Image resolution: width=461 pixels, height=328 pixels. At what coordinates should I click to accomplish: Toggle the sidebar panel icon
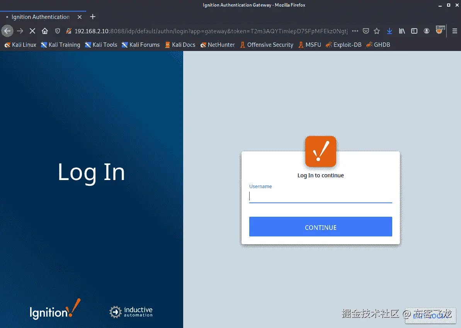[x=414, y=31]
